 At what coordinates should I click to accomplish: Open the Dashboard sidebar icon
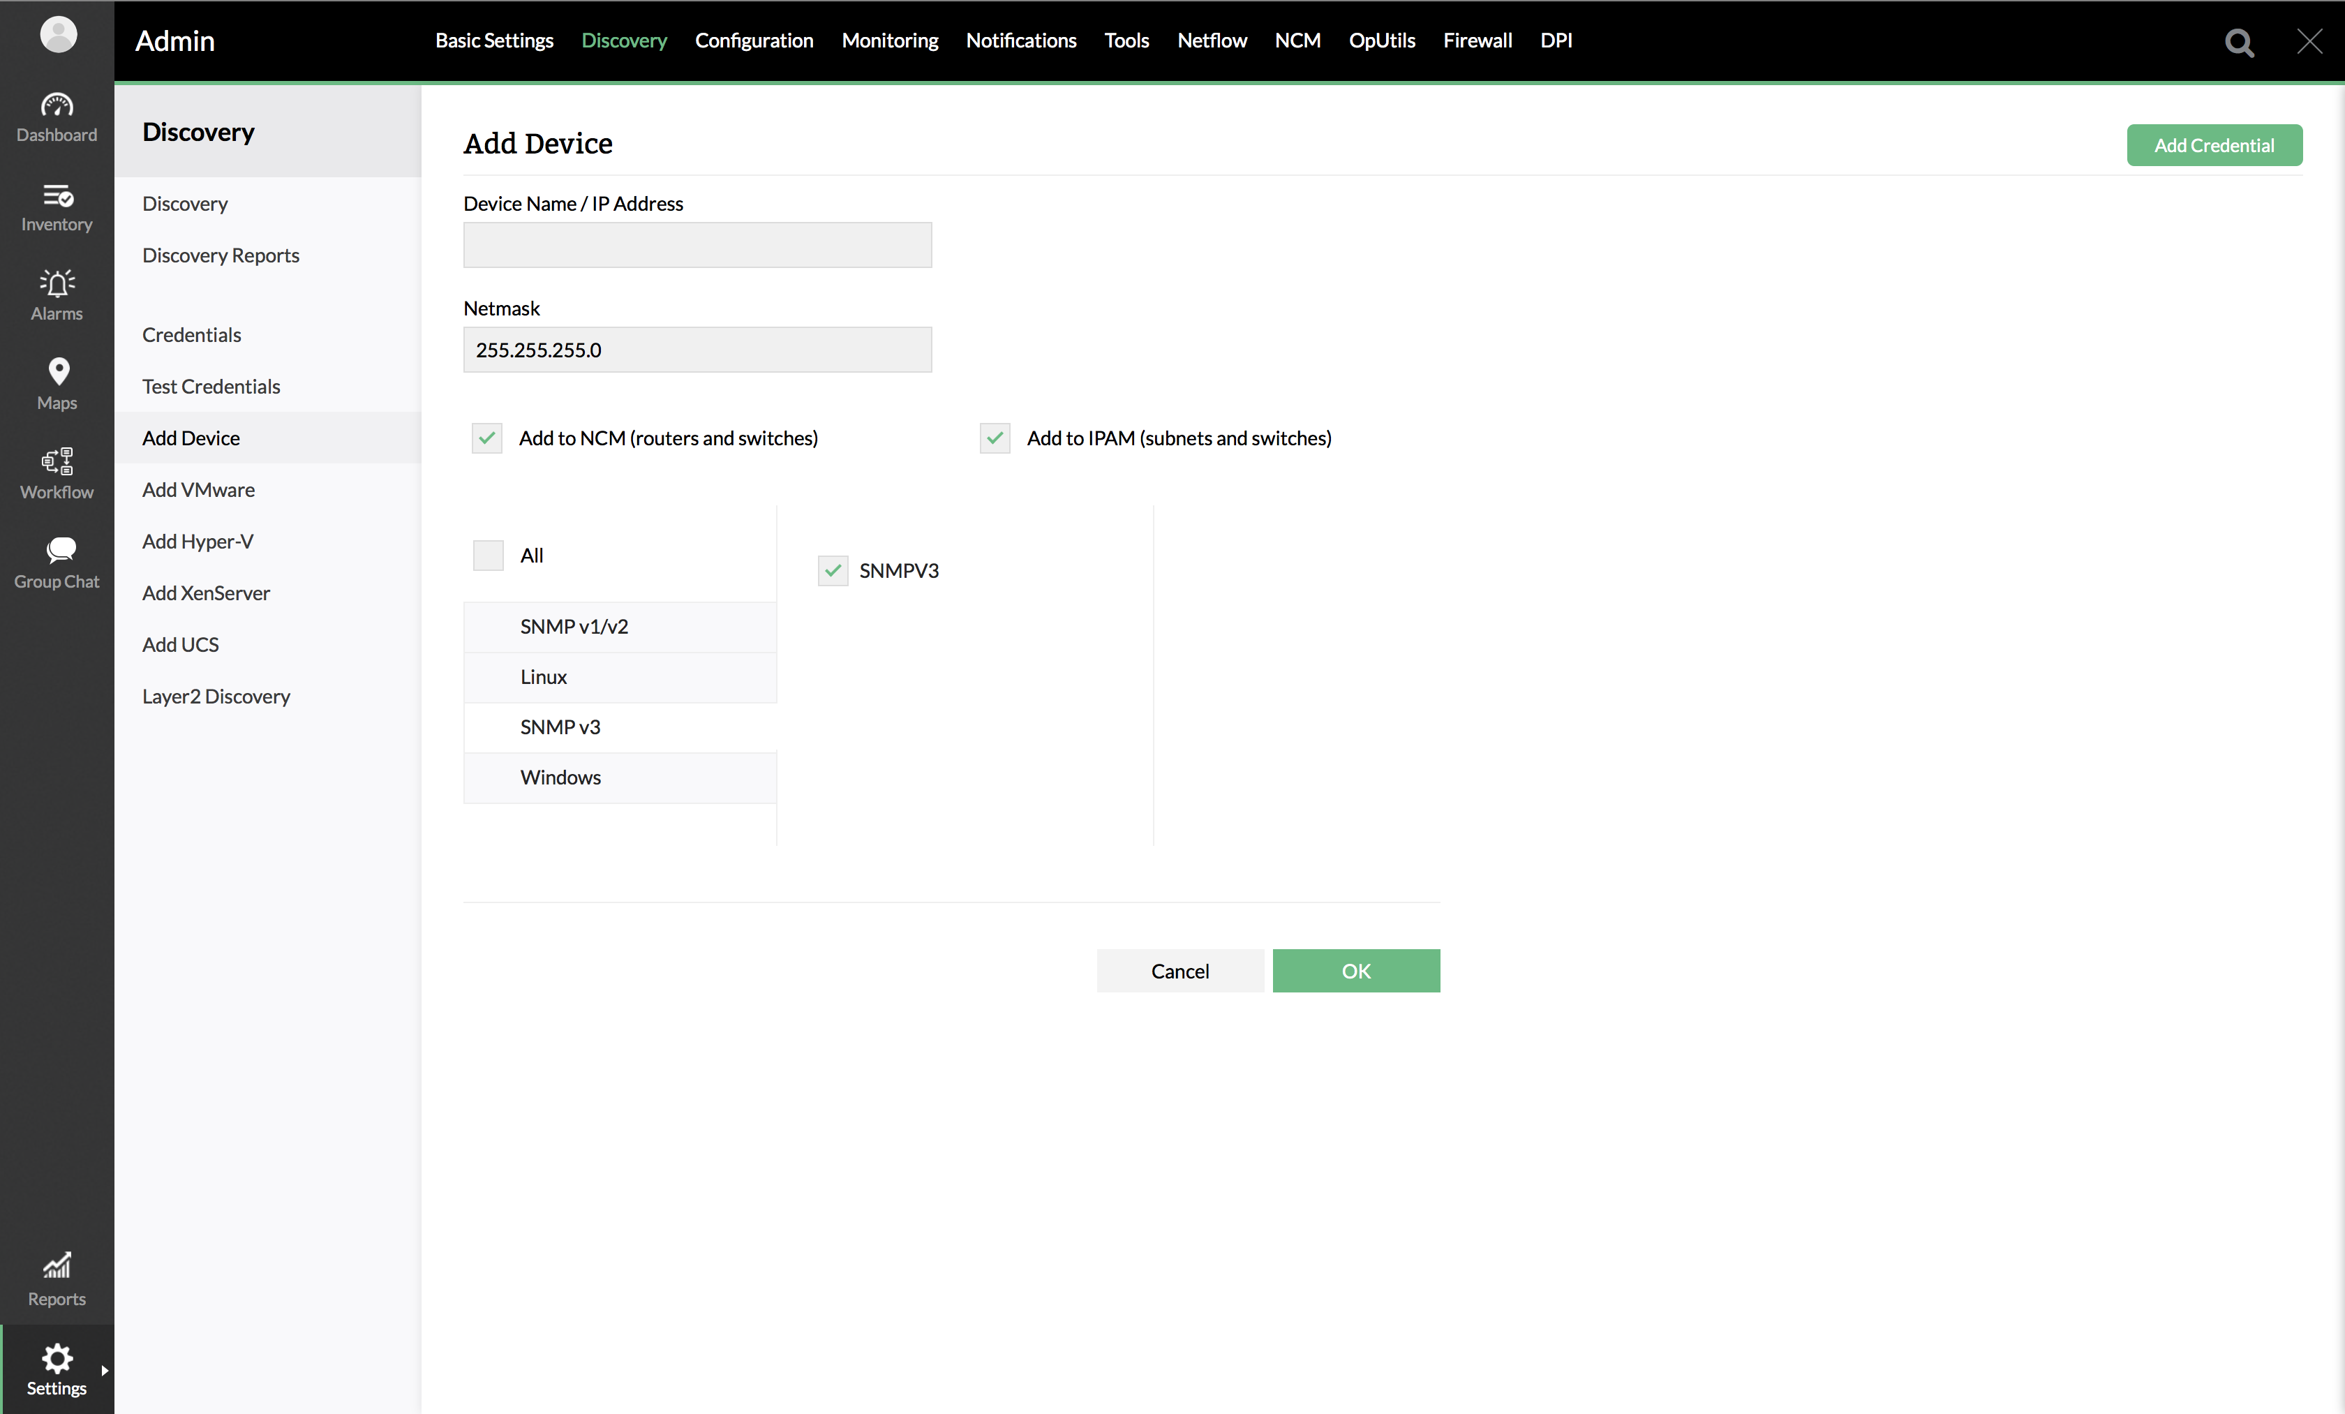click(57, 117)
